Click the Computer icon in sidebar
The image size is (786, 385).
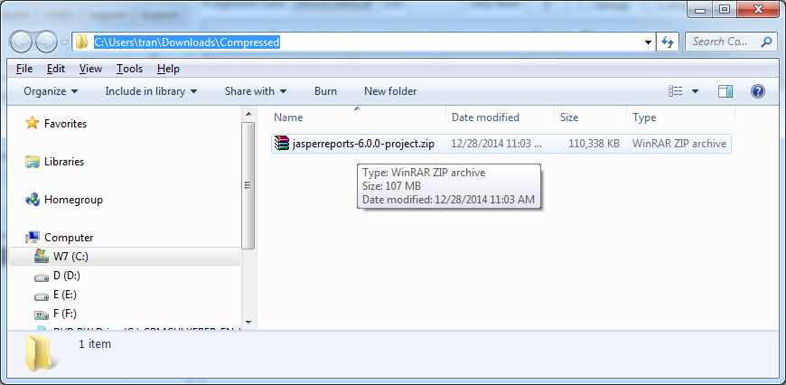(33, 237)
